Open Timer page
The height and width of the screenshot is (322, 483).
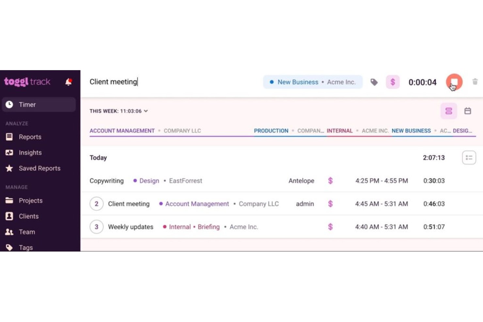click(39, 104)
